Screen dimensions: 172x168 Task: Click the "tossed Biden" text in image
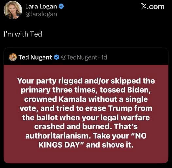pos(125,90)
